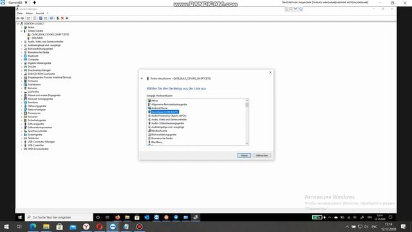Click the Forward arrow in Device Manager toolbar
This screenshot has height=232, width=412.
tap(23, 19)
